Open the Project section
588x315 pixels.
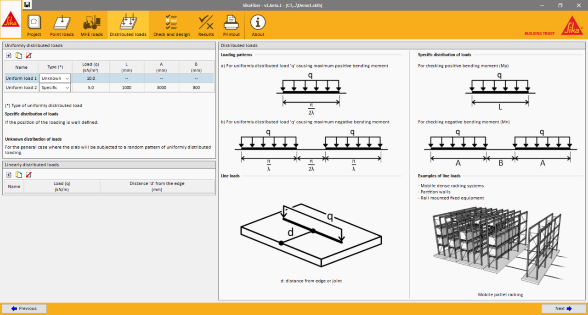34,26
